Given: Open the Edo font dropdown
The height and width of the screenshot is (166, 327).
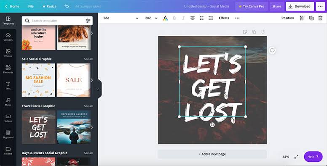Looking at the screenshot, I should click(x=121, y=18).
